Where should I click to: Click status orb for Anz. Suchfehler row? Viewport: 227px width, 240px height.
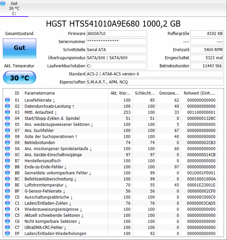tap(7, 130)
